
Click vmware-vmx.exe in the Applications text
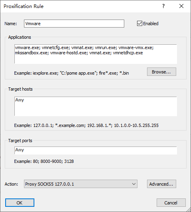click(136, 48)
